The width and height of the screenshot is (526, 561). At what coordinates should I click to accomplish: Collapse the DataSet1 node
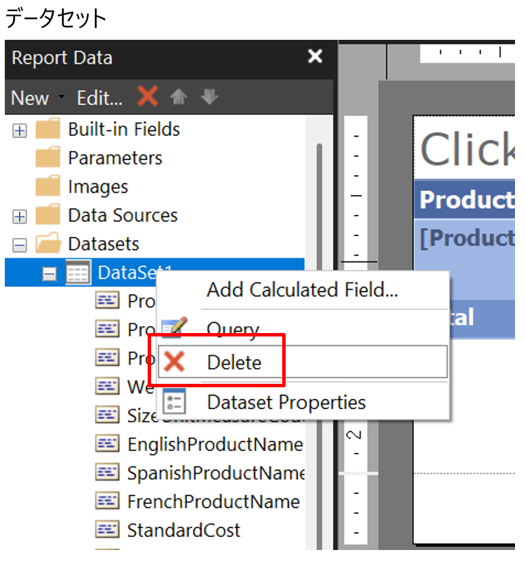pyautogui.click(x=49, y=273)
